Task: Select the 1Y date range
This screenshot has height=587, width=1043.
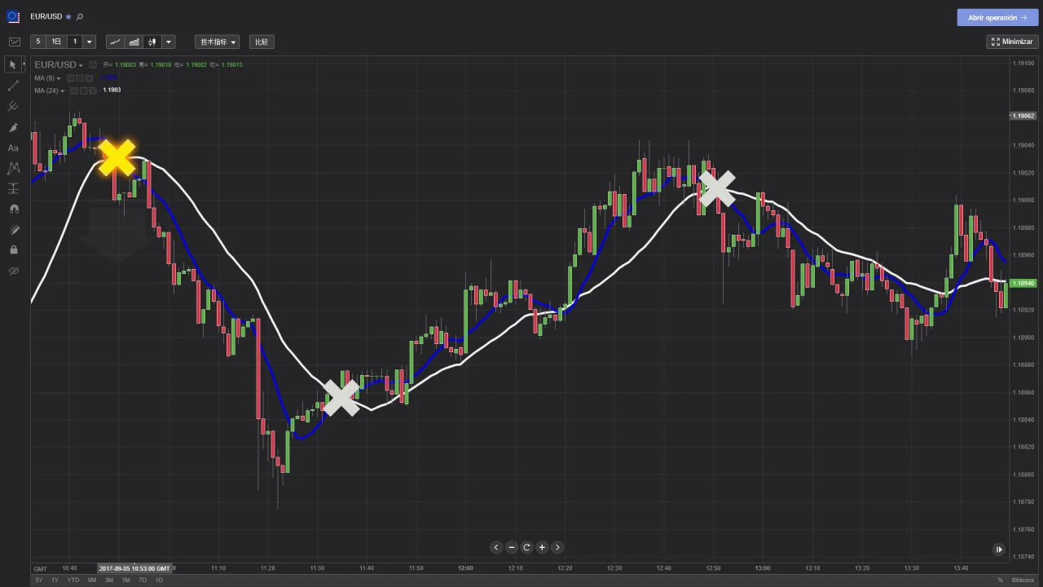Action: [x=55, y=580]
